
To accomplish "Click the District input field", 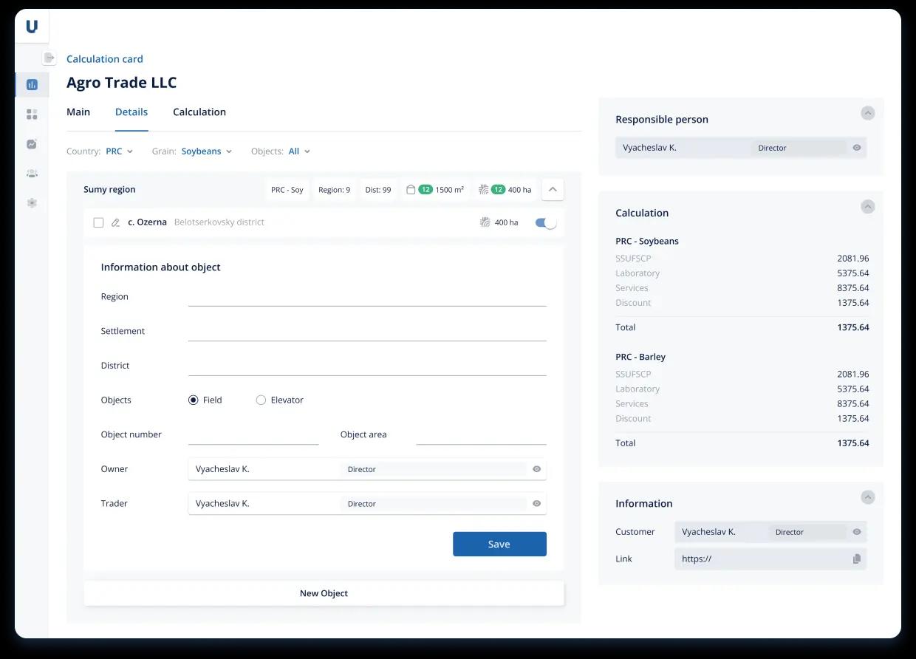I will coord(367,366).
